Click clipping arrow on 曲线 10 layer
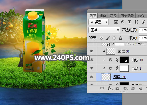Screen dimensions: 147x105 click(x=104, y=60)
